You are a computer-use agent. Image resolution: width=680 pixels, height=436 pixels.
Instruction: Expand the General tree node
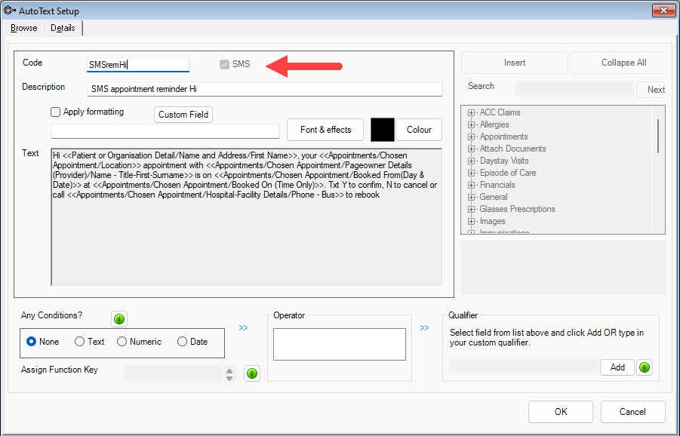pos(471,197)
